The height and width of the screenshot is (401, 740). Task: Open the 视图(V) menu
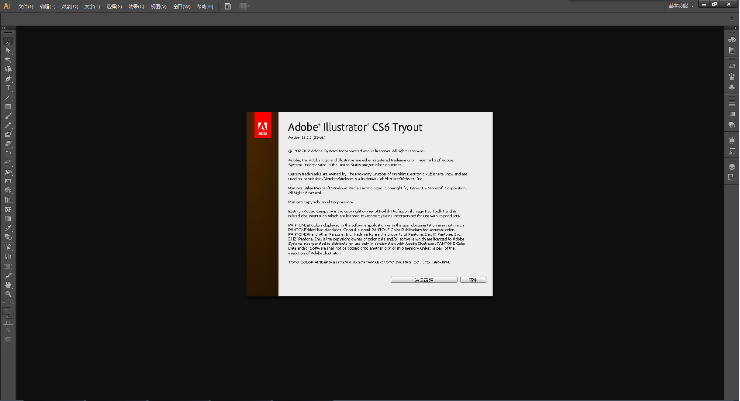click(158, 6)
